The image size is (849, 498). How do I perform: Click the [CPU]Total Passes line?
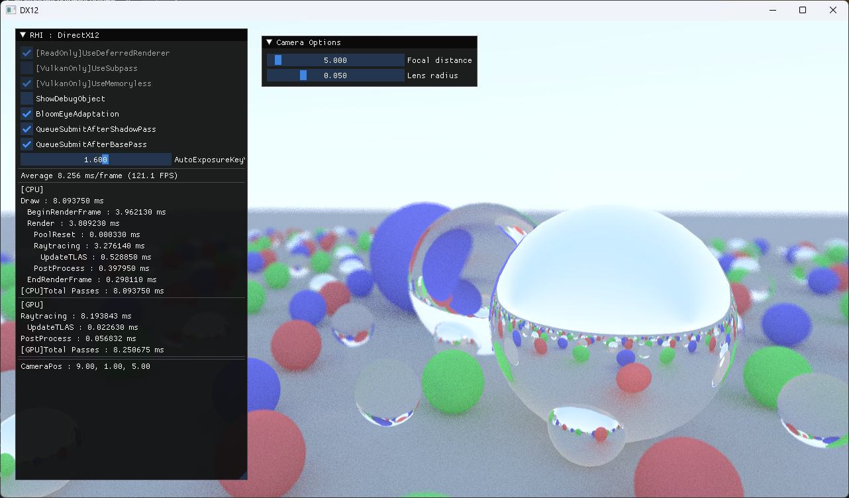click(92, 291)
